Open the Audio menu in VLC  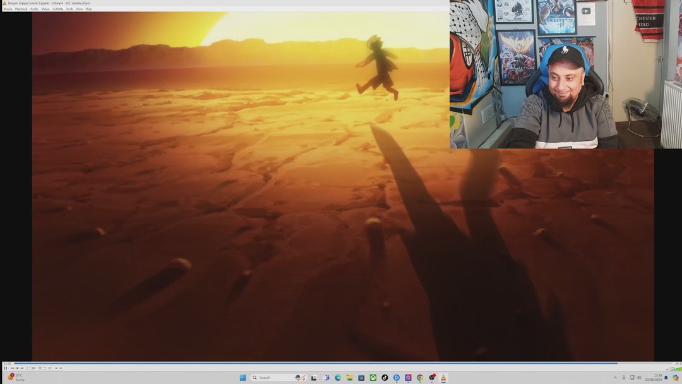click(x=35, y=9)
